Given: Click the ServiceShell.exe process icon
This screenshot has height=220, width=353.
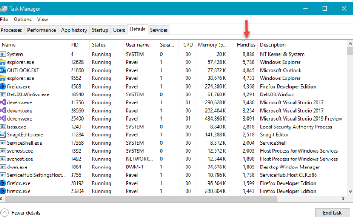Looking at the screenshot, I should click(3, 143).
